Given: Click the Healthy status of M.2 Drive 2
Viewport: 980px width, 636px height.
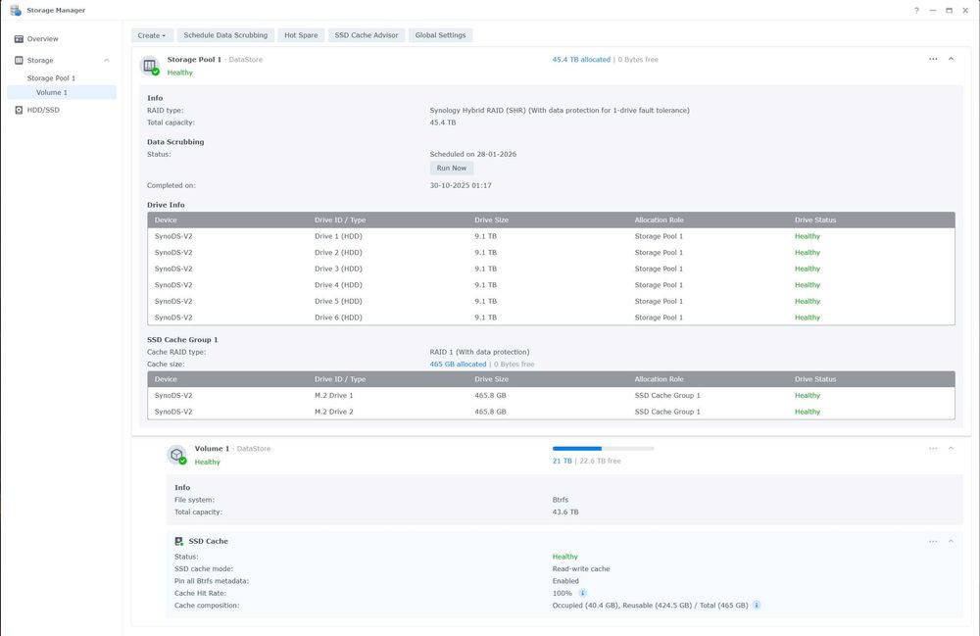Looking at the screenshot, I should point(807,412).
